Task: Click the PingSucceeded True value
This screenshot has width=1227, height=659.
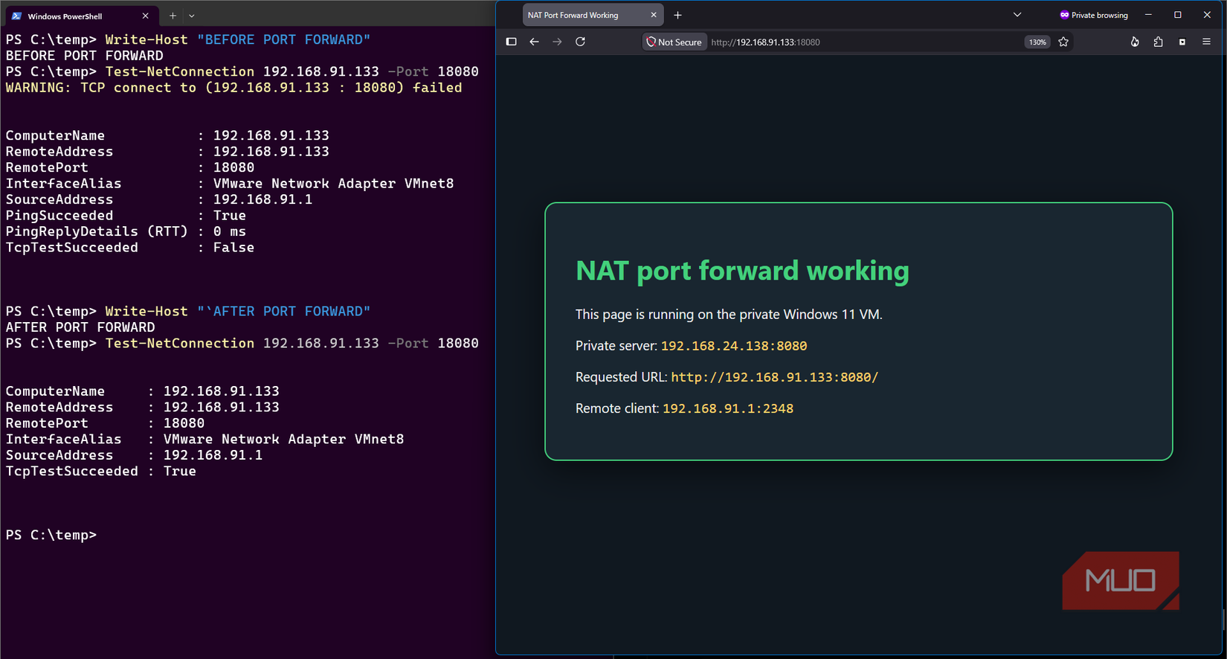Action: [229, 216]
